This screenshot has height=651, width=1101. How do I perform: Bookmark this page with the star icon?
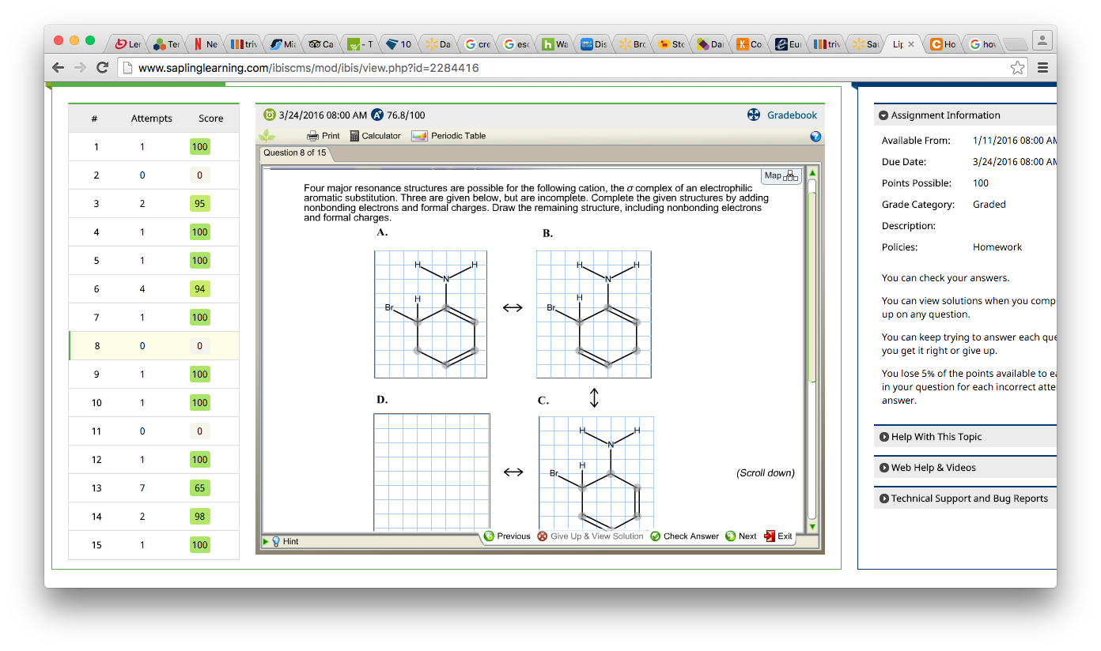pos(1017,68)
